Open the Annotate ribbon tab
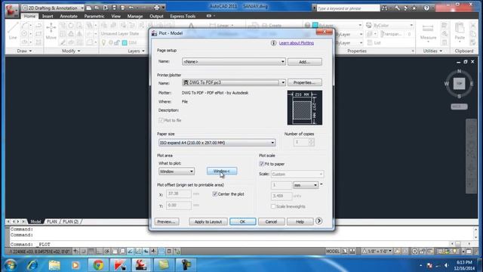The image size is (483, 272). (x=69, y=16)
